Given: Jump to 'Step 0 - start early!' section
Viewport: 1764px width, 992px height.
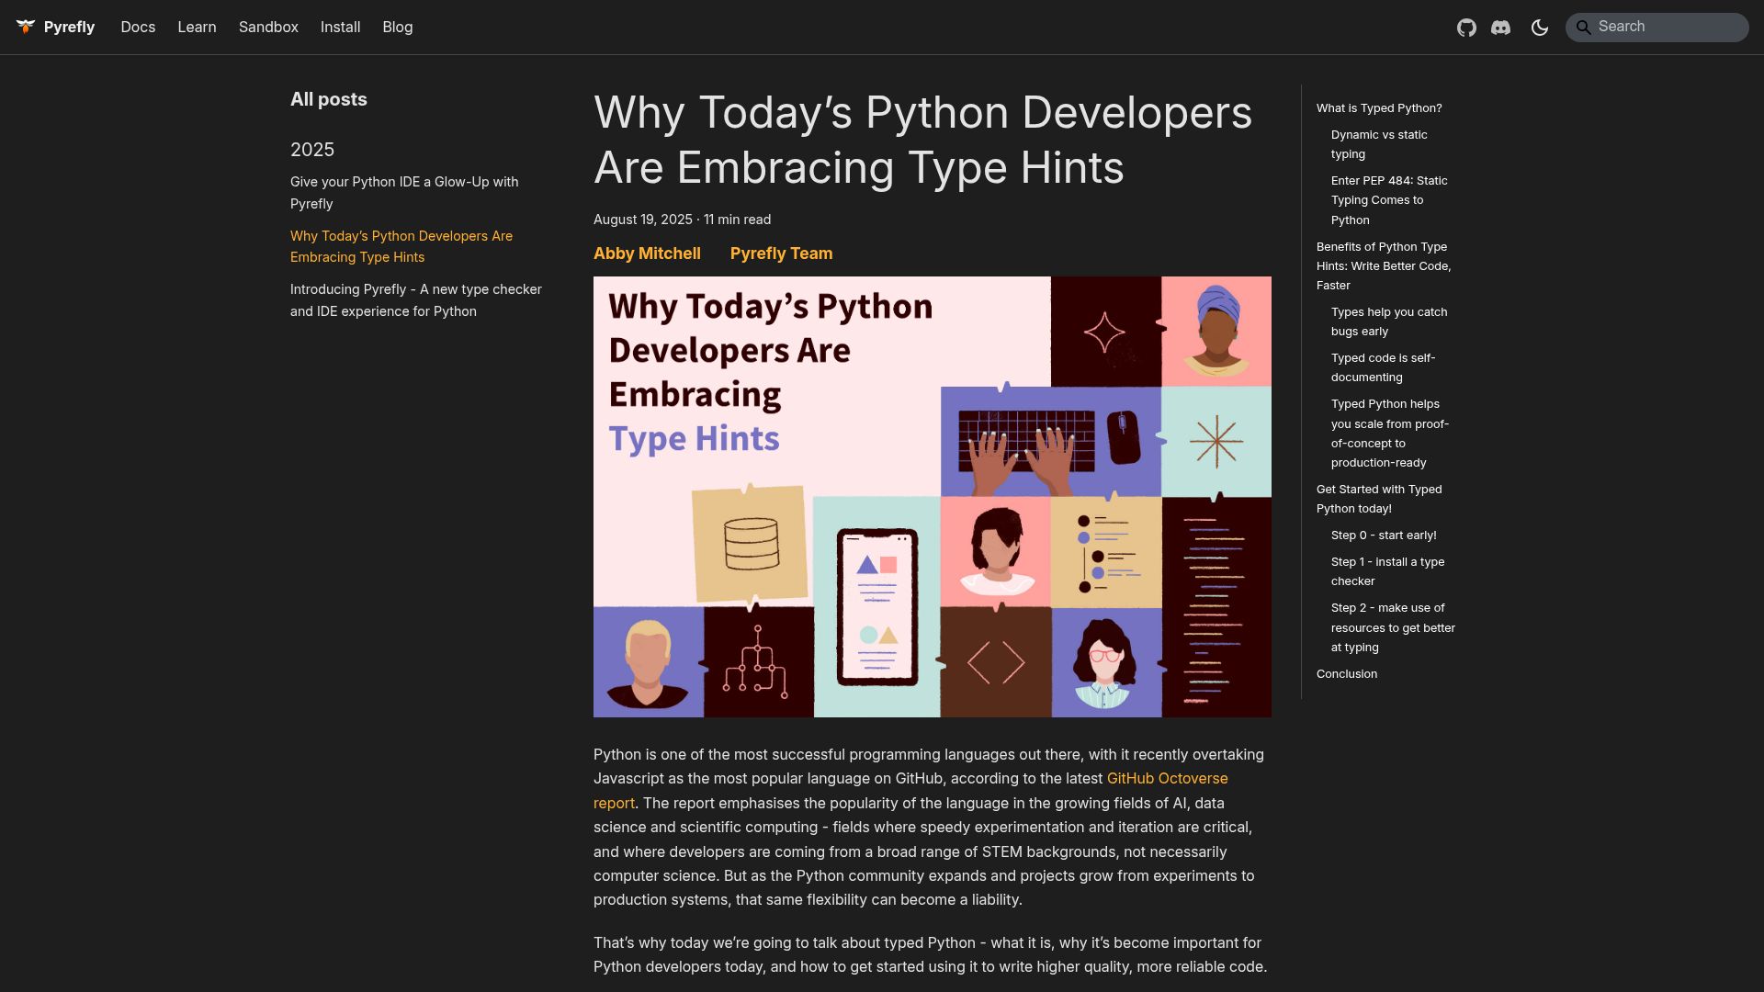Looking at the screenshot, I should 1384,535.
